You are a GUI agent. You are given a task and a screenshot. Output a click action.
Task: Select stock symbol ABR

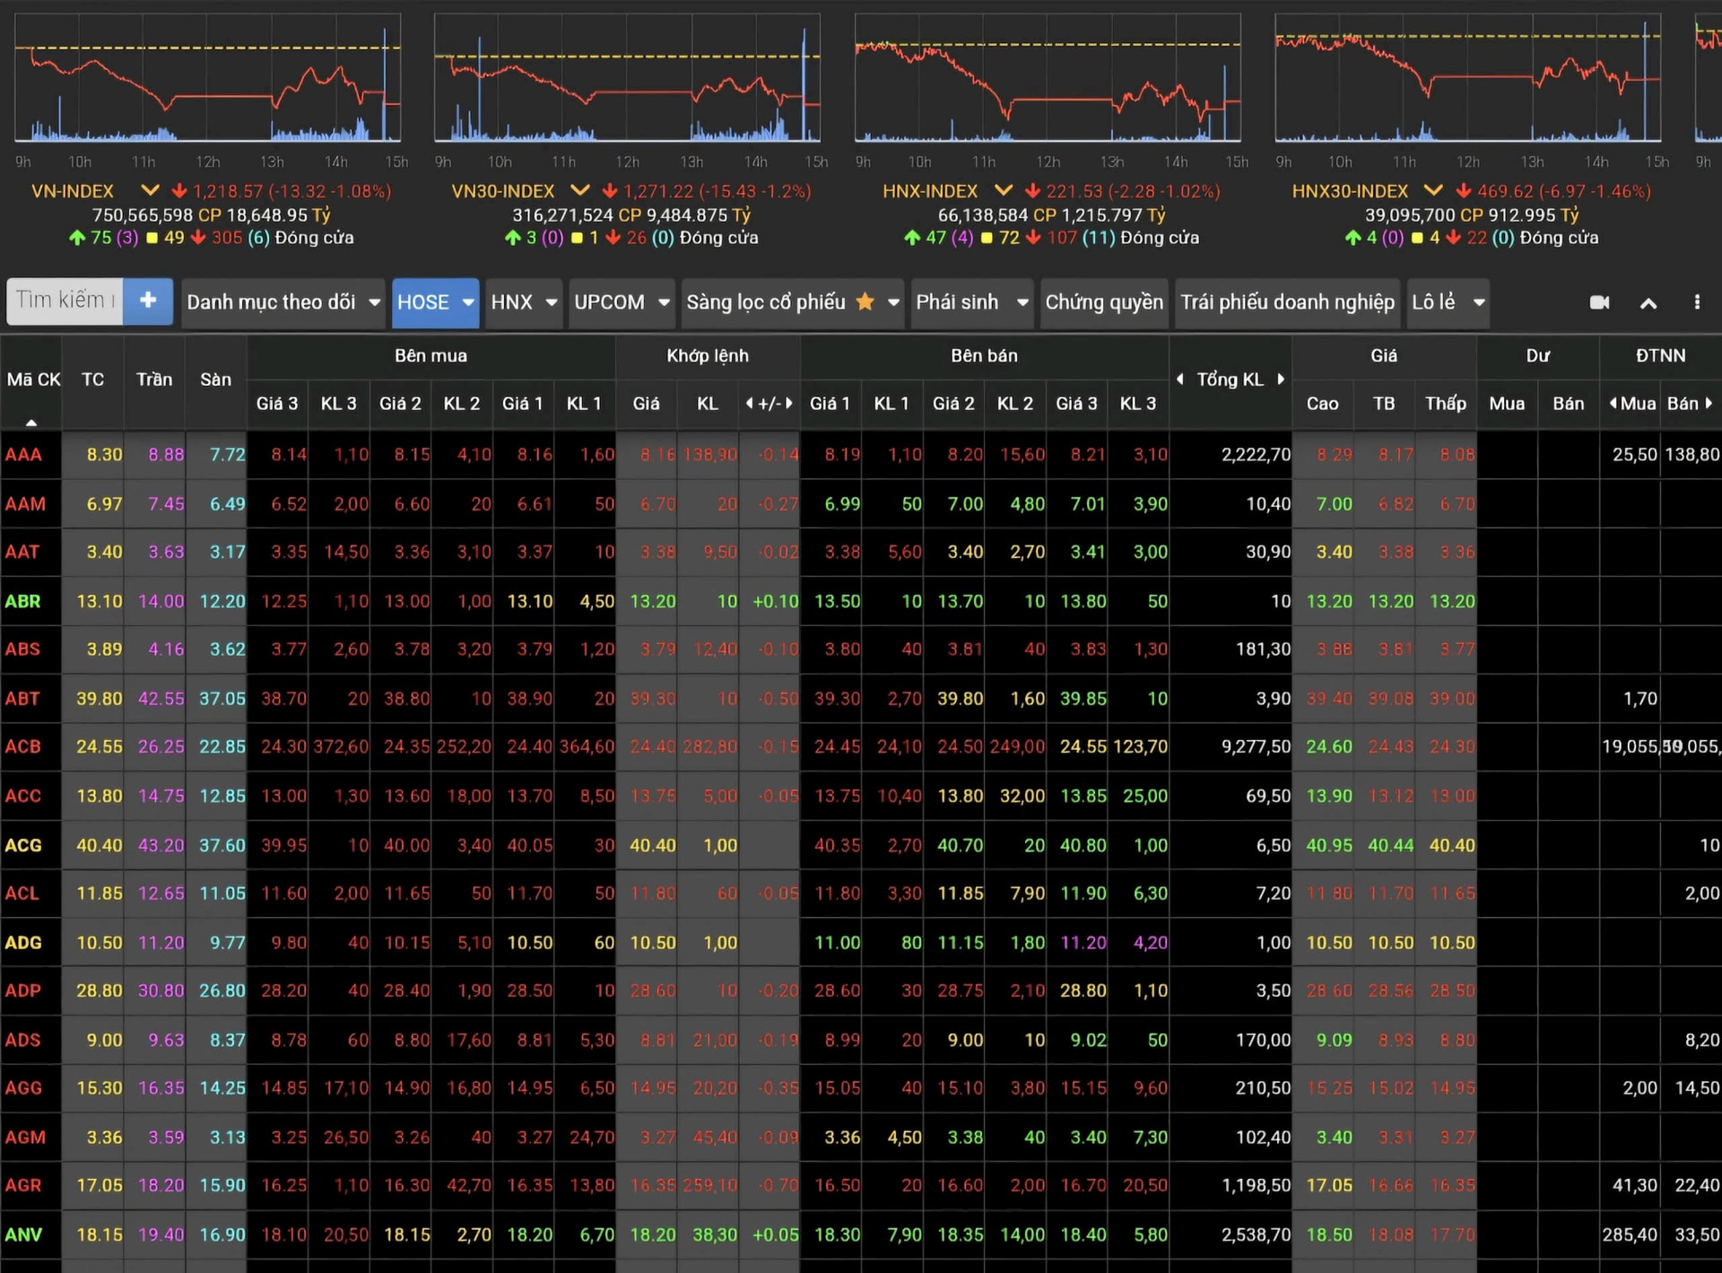(x=22, y=601)
